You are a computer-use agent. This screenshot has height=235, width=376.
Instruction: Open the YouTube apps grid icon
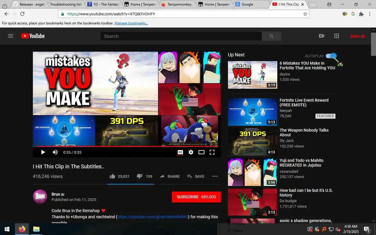(337, 36)
